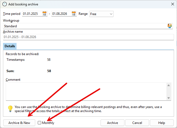Viewport: 177px width, 128px height.
Task: Close the Add booking archive dialog
Action: click(172, 4)
